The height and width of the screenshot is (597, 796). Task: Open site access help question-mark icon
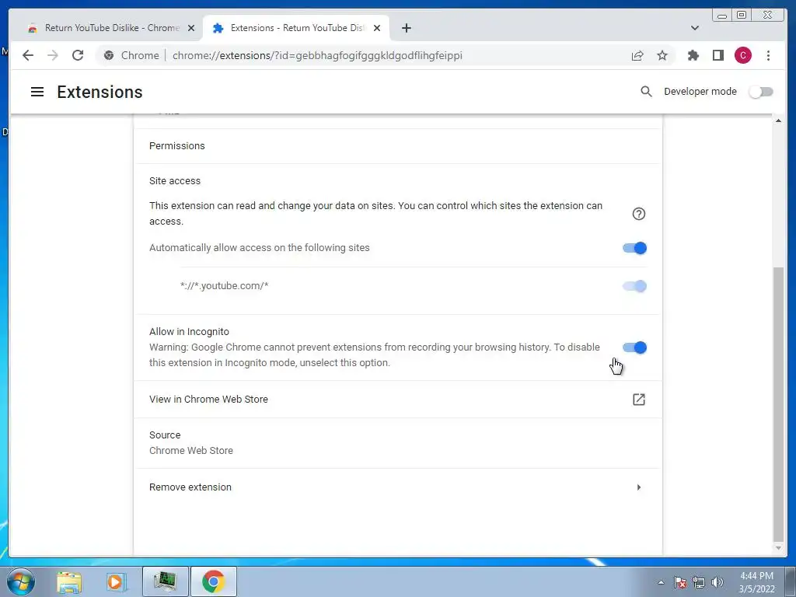[639, 214]
